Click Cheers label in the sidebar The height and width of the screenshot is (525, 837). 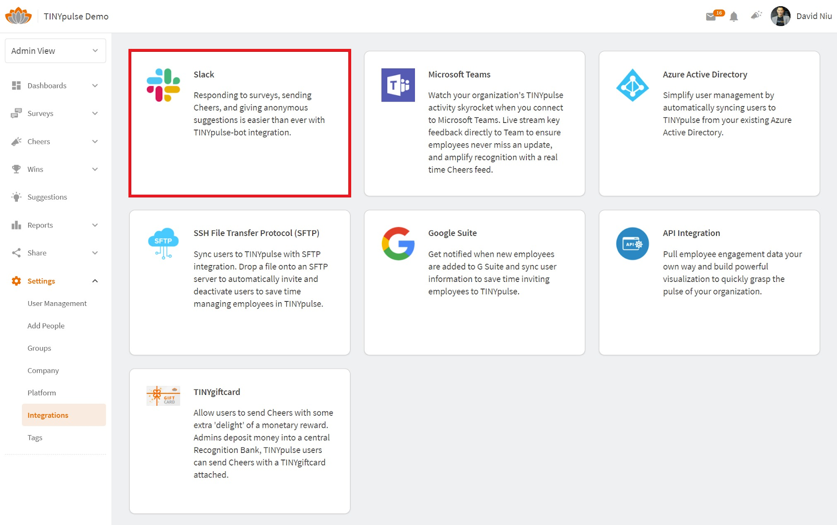click(x=39, y=141)
